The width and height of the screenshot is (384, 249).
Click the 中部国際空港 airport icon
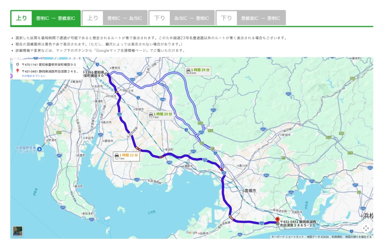40,149
